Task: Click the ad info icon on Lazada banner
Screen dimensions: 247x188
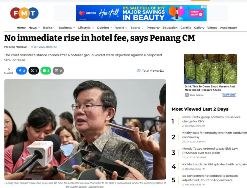Action: tap(202, 7)
